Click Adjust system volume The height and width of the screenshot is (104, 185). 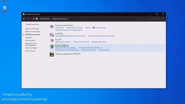63,42
